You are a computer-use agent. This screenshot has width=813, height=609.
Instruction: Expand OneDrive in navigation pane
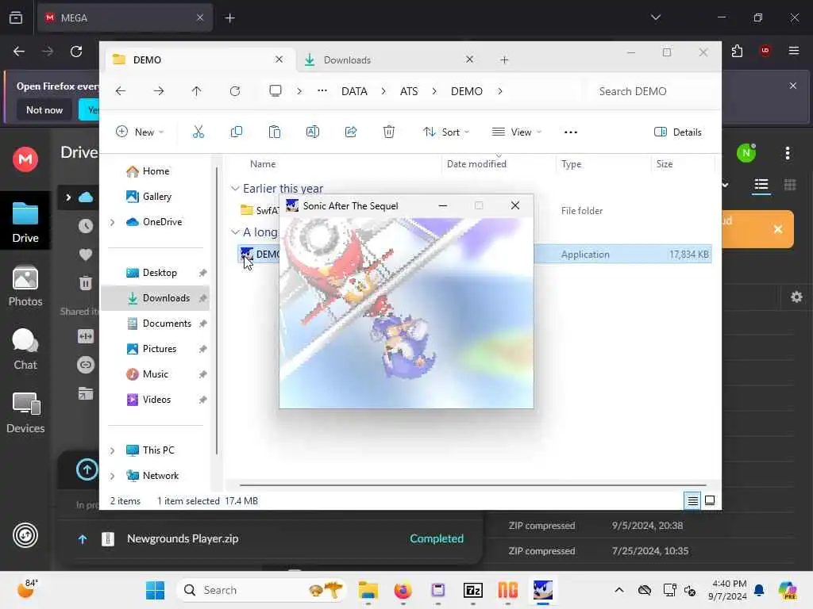pos(113,222)
